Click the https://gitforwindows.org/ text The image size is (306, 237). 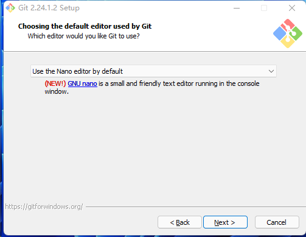click(x=44, y=207)
